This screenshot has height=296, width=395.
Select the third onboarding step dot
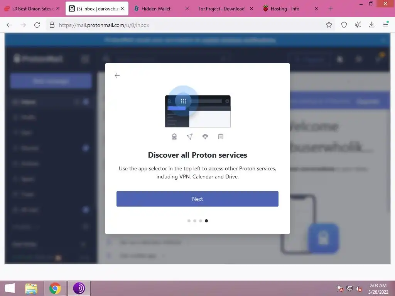coord(201,221)
